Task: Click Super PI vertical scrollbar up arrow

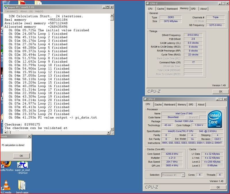Action: tap(112, 15)
